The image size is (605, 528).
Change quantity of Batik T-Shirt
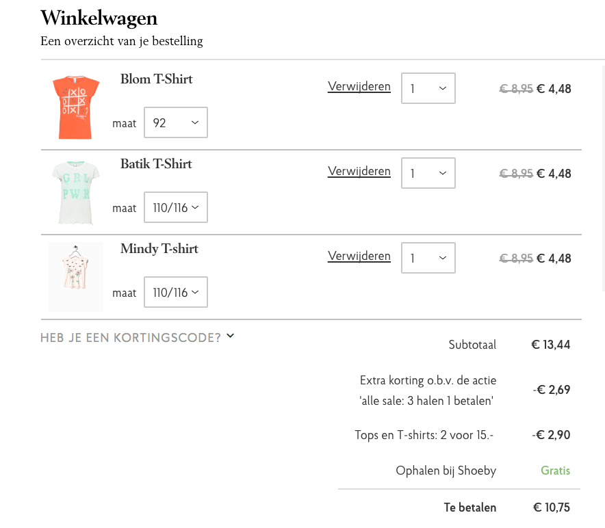tap(428, 173)
